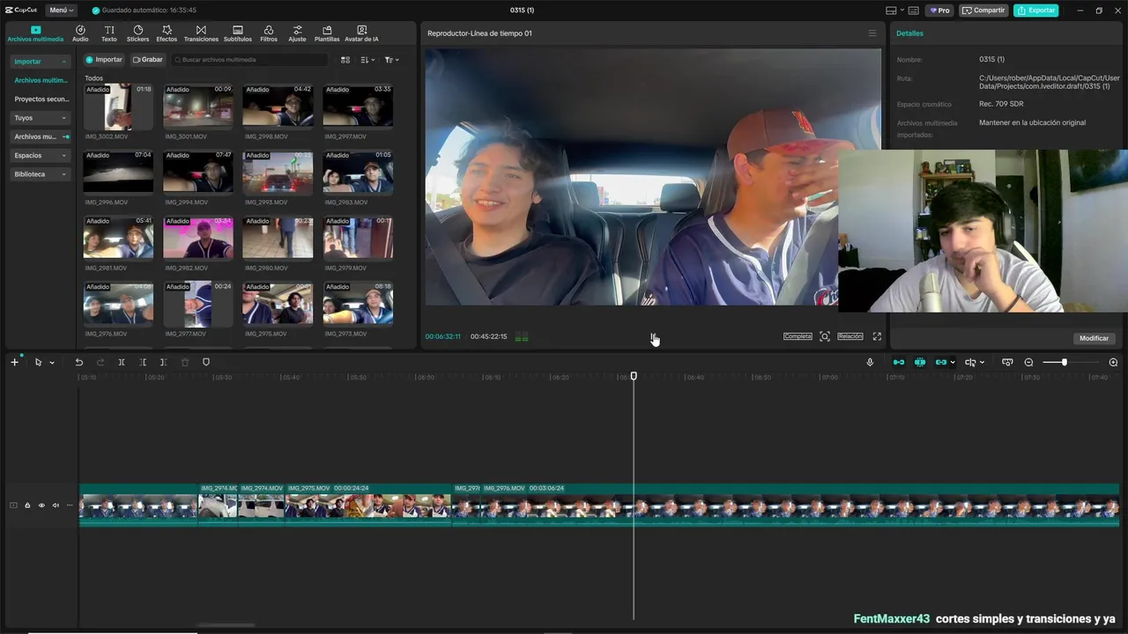Open the Stickers tab
The height and width of the screenshot is (634, 1128).
(x=138, y=33)
